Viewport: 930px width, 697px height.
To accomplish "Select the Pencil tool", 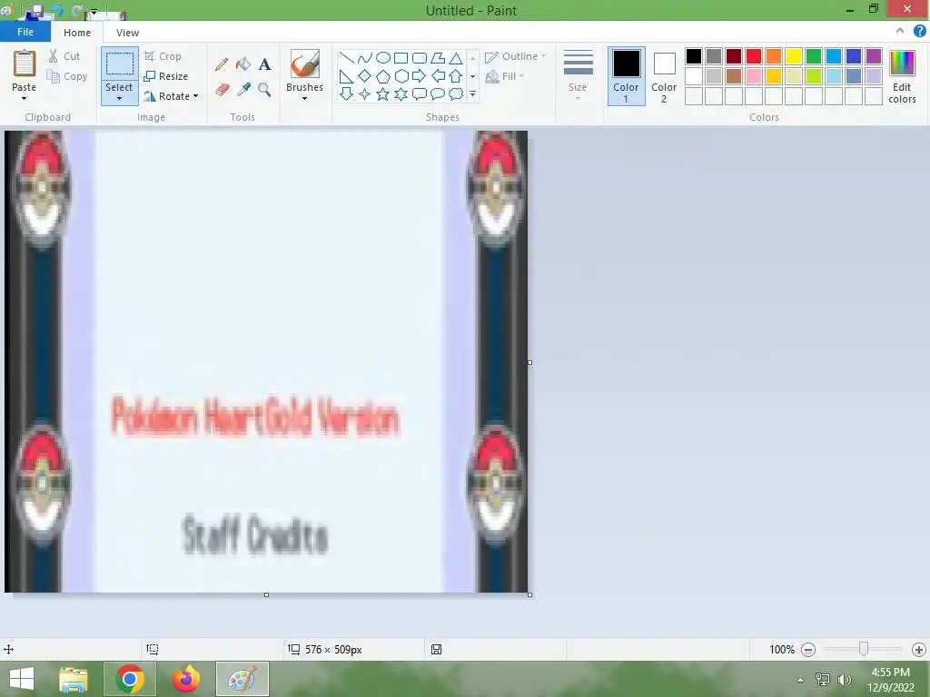I will point(222,64).
